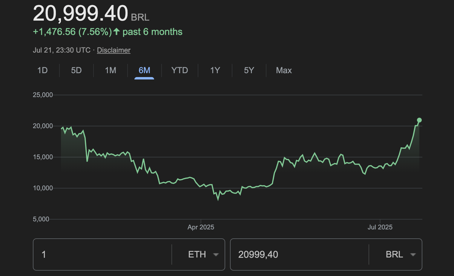
Task: Switch to the 1D time range tab
Action: 42,70
